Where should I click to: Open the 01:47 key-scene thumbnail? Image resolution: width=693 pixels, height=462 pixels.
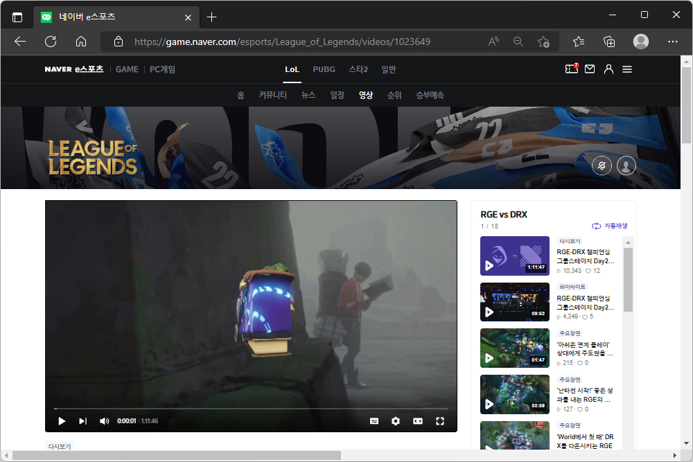[515, 348]
